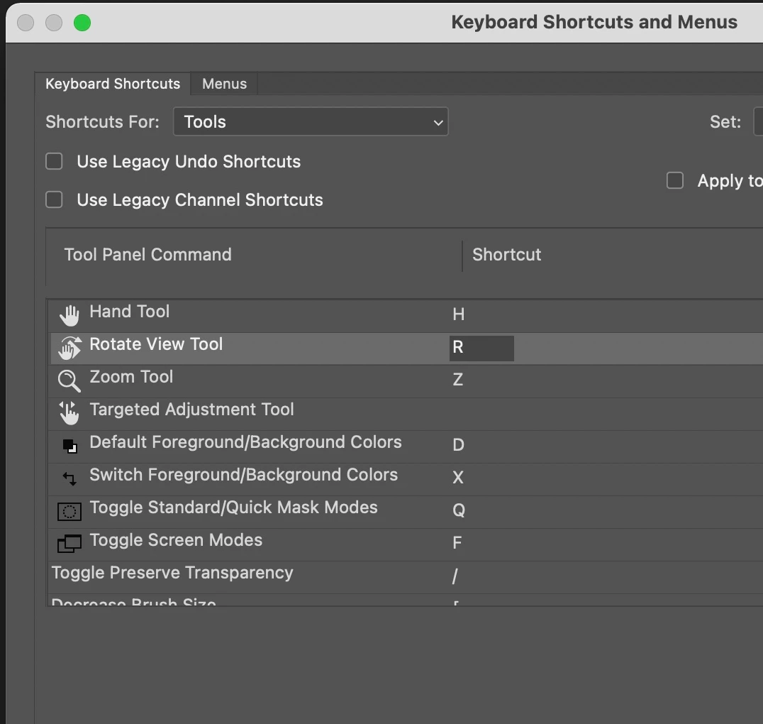The height and width of the screenshot is (724, 763).
Task: Click the Toggle Screen Modes icon
Action: click(69, 544)
